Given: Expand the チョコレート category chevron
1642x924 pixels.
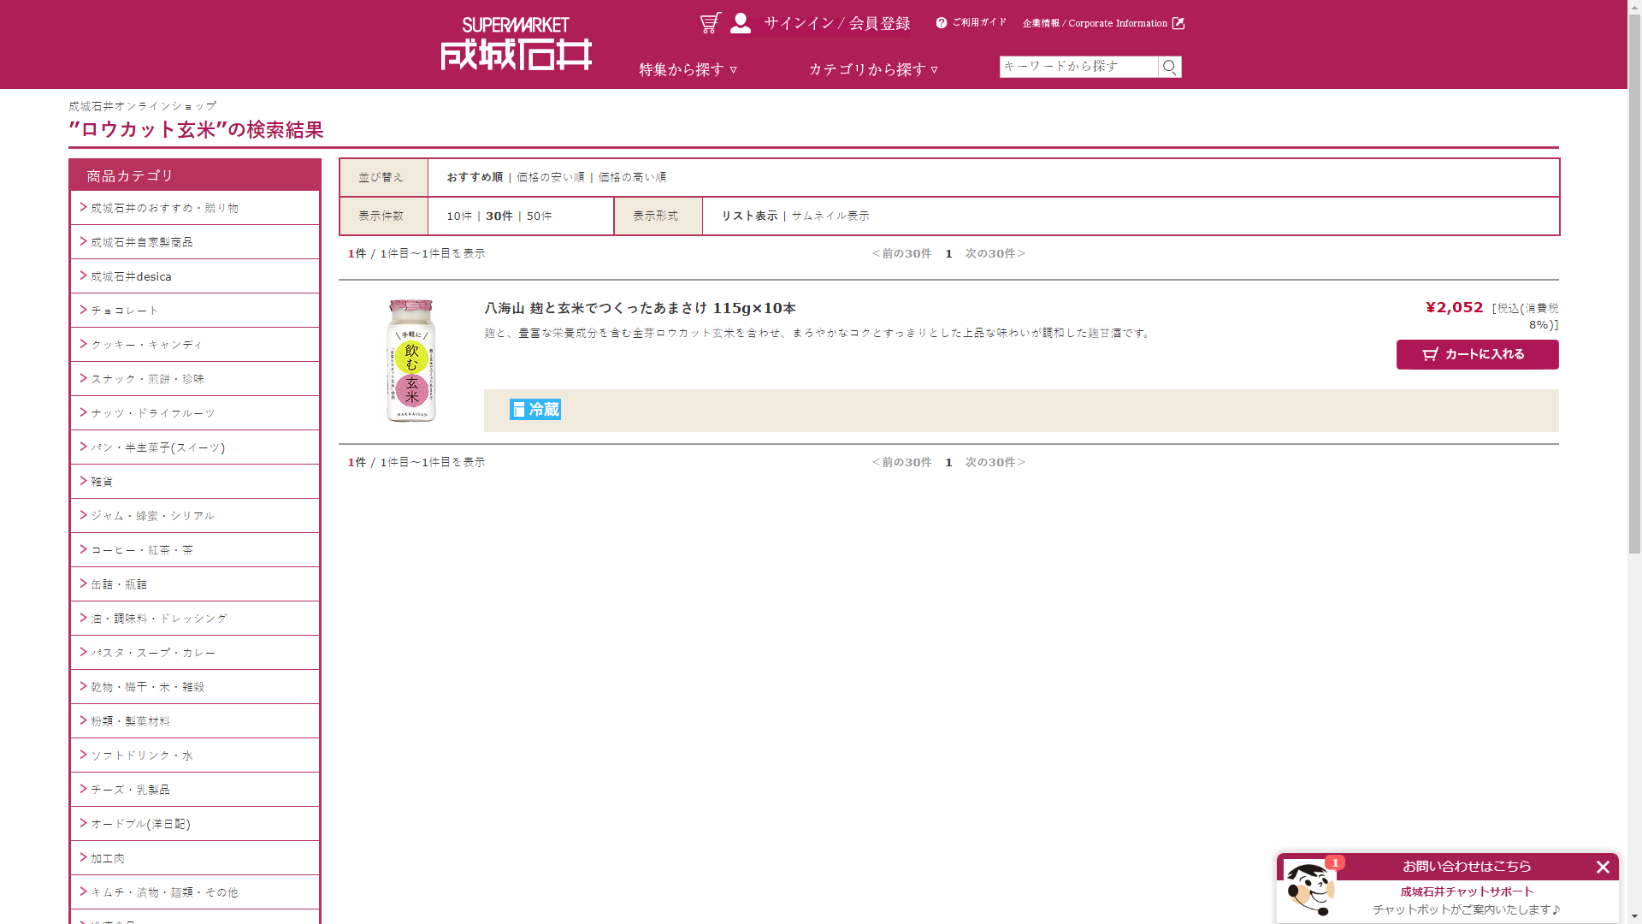Looking at the screenshot, I should point(81,310).
